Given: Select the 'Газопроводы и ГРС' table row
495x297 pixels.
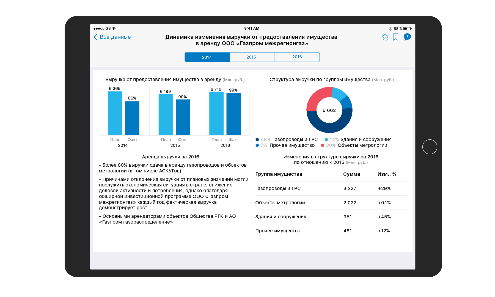Looking at the screenshot, I should (331, 189).
